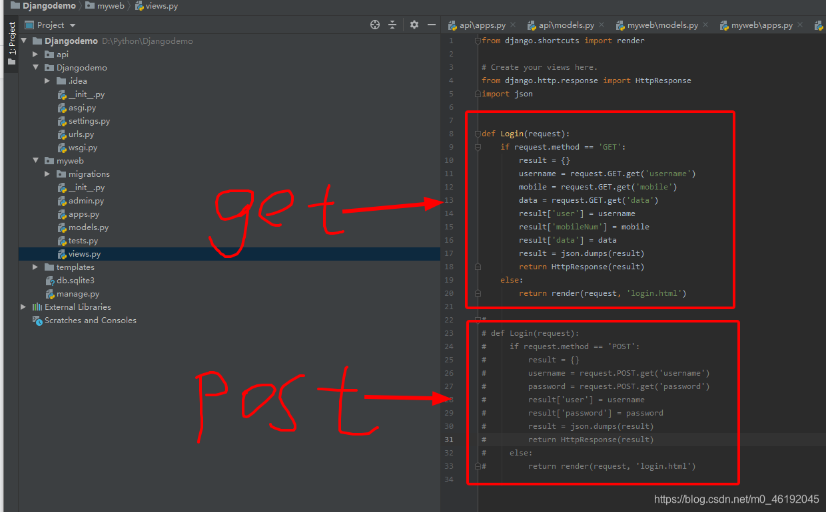Click line number 31 in the gutter
The width and height of the screenshot is (826, 512).
449,440
